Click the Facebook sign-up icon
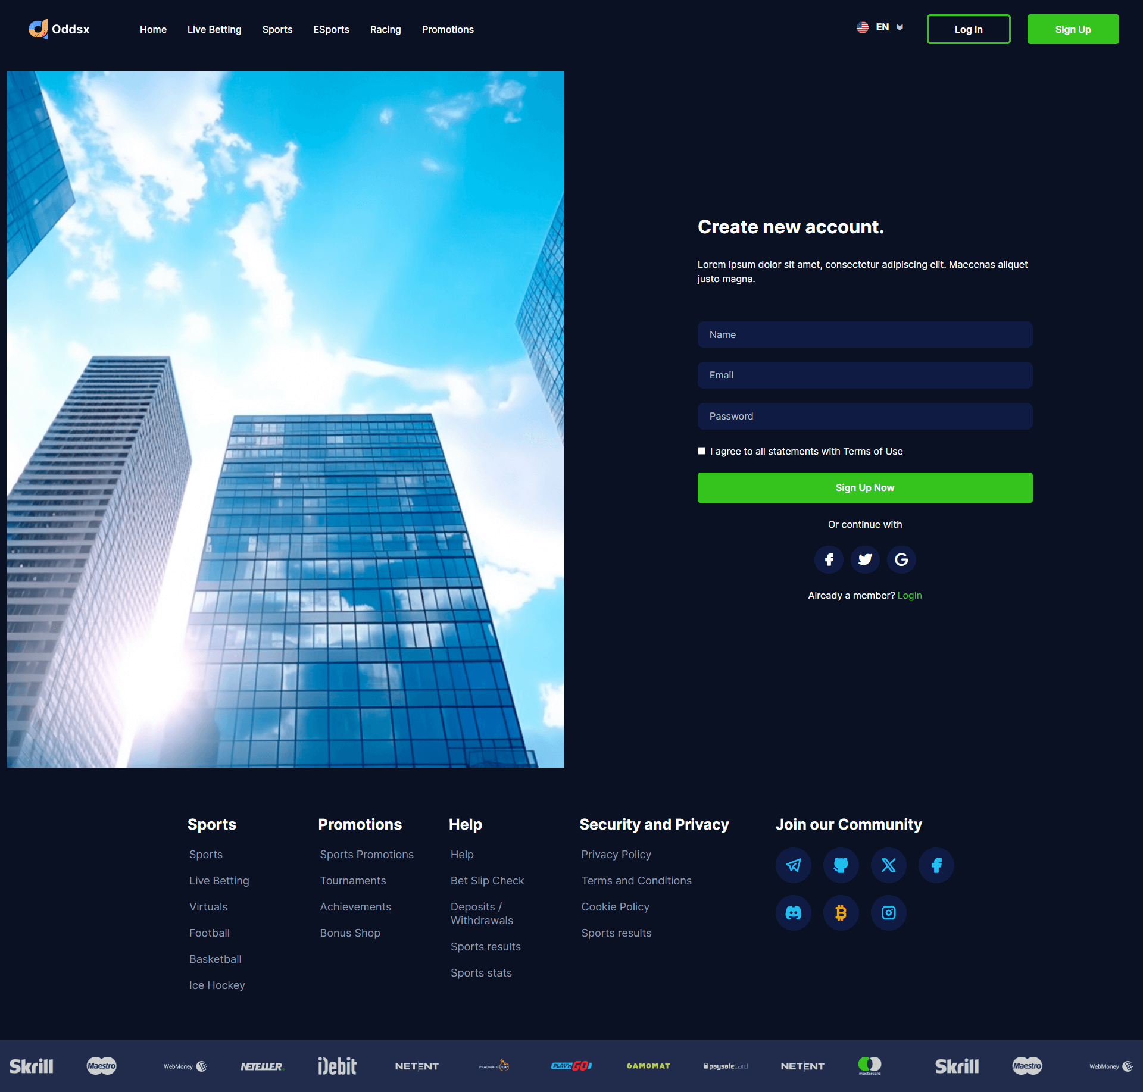The width and height of the screenshot is (1143, 1092). click(x=829, y=559)
